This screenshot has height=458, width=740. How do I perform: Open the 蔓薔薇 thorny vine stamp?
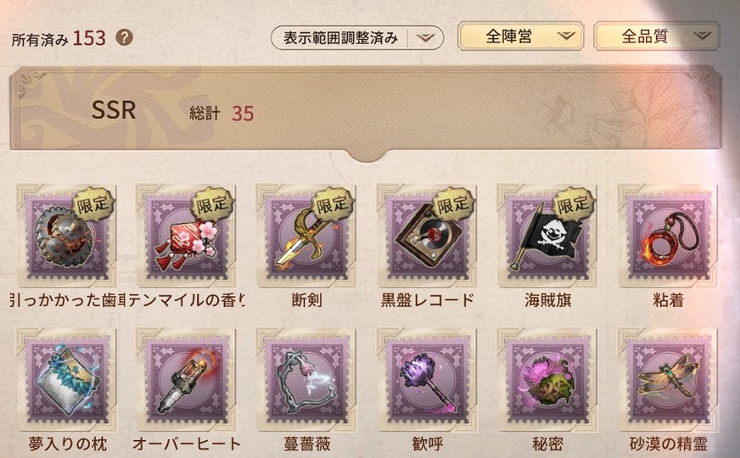tap(306, 380)
